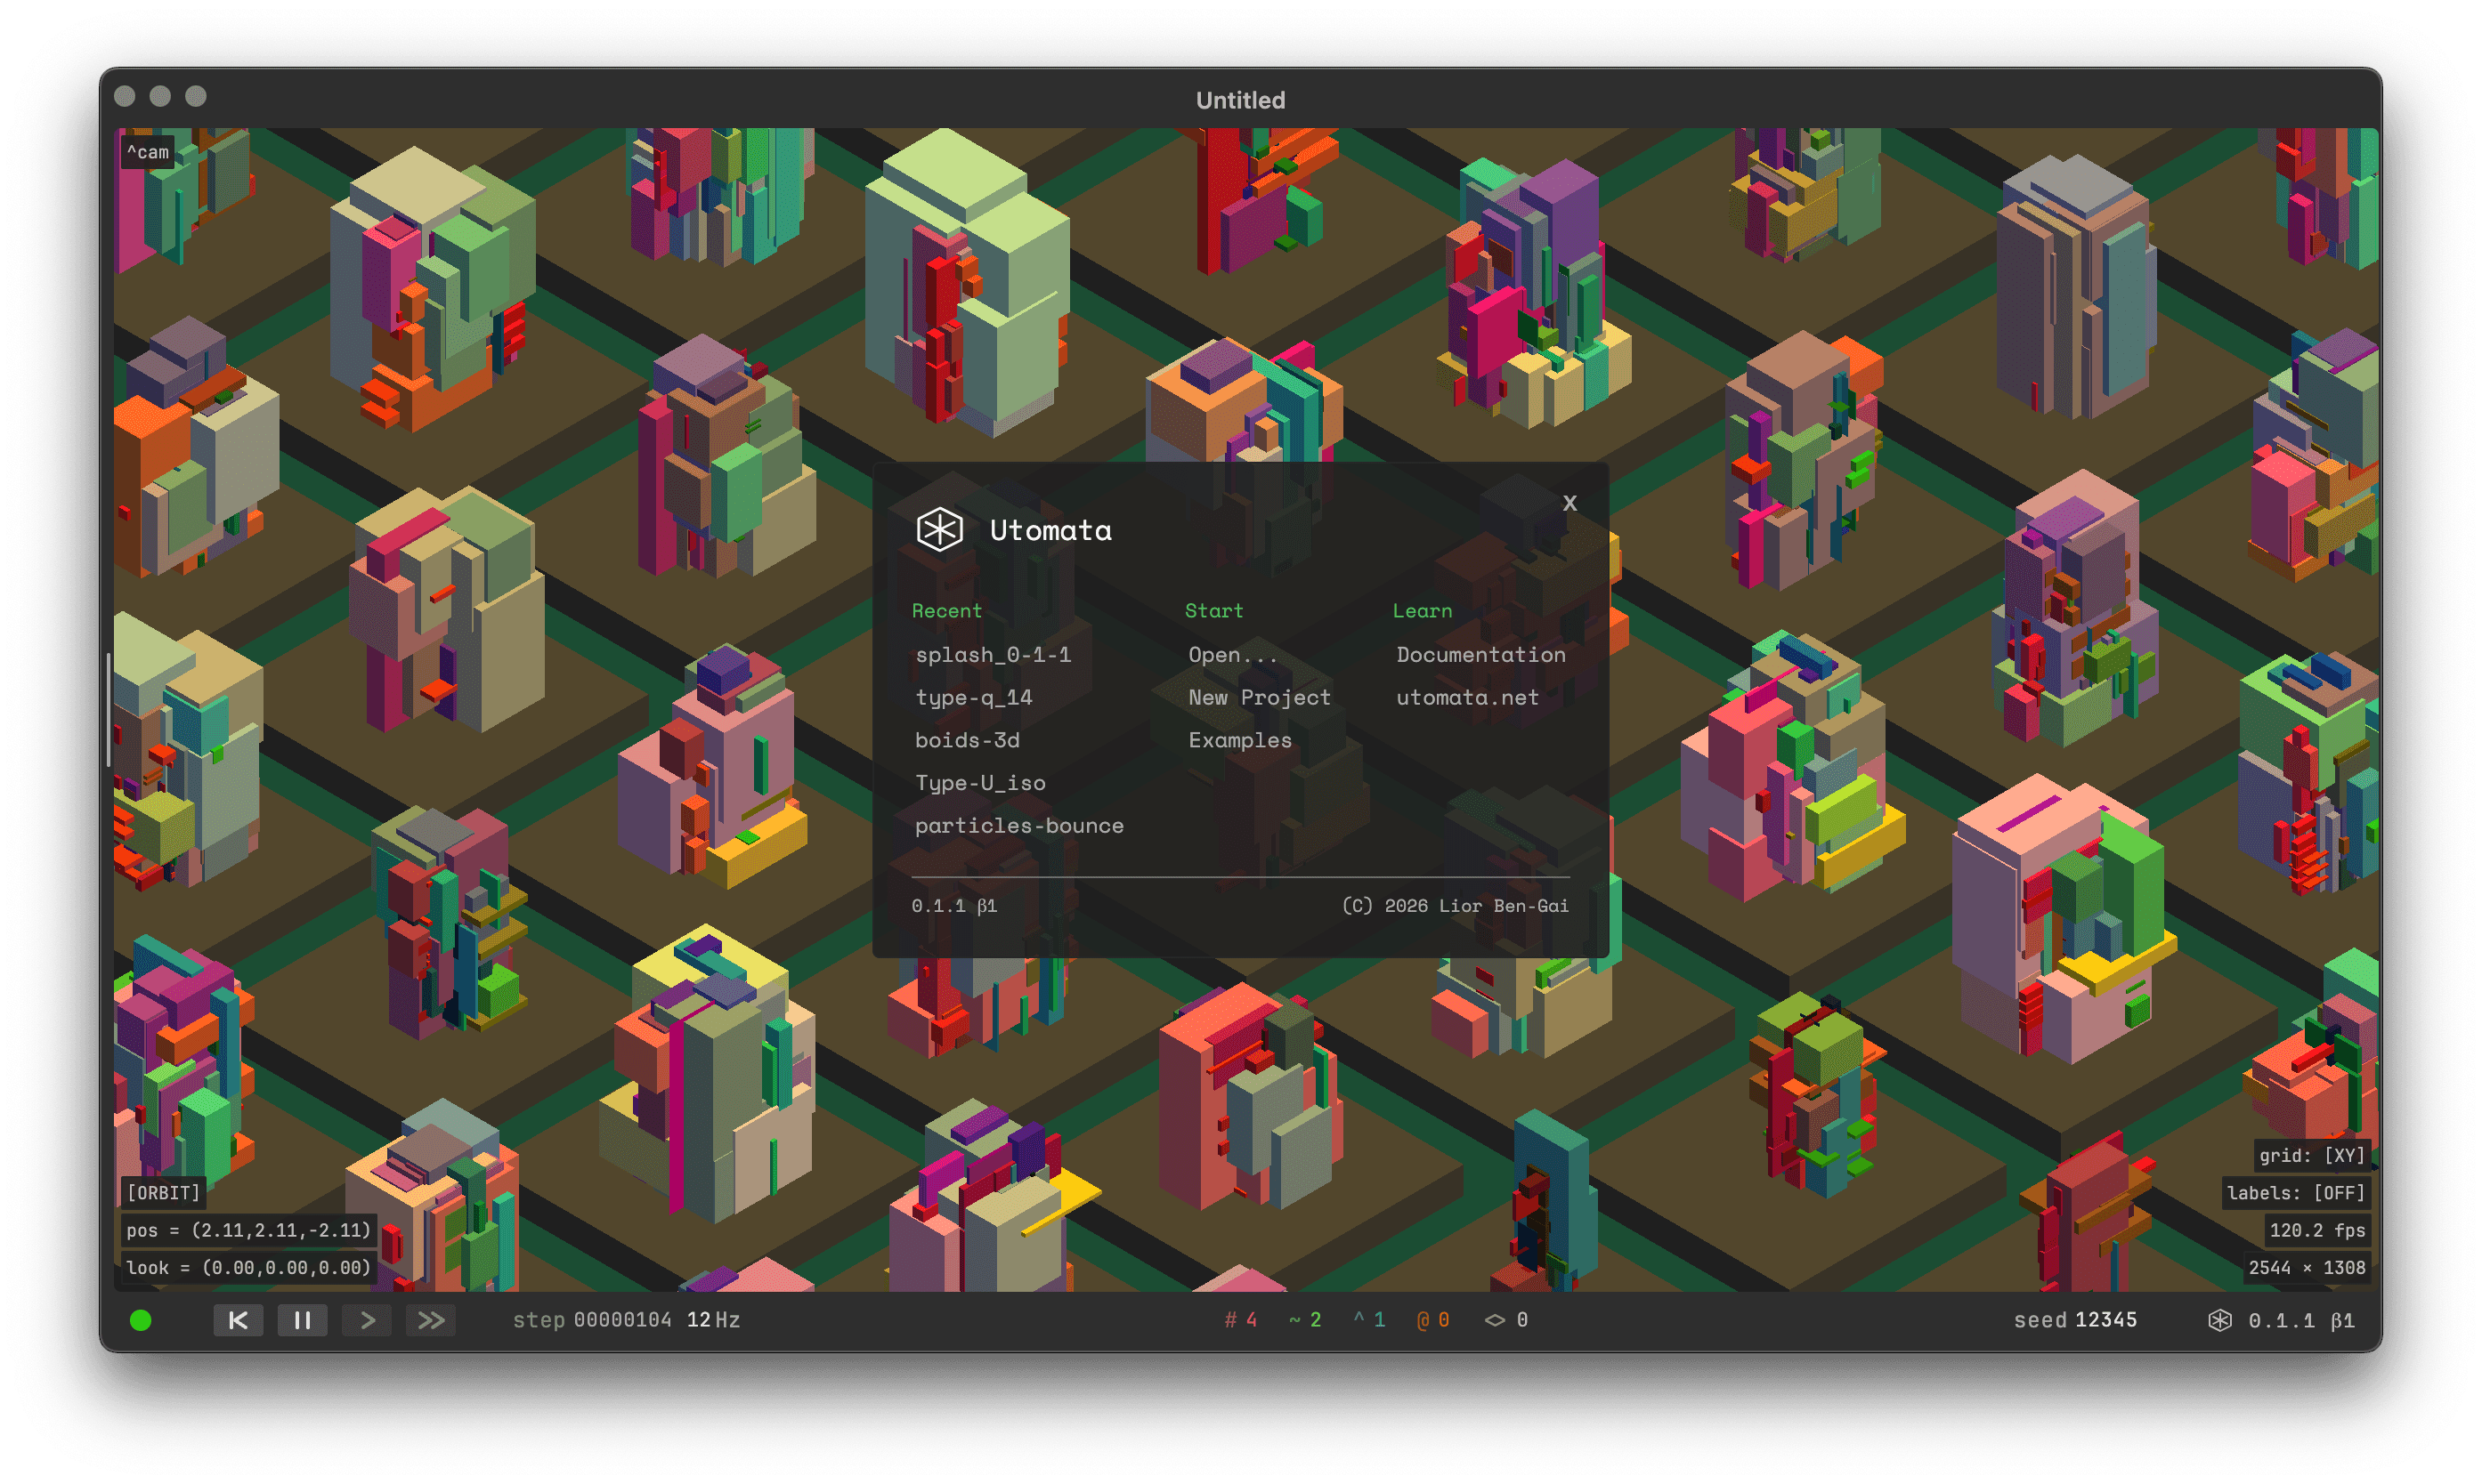This screenshot has width=2482, height=1484.
Task: Click the Learn section heading
Action: click(x=1422, y=610)
